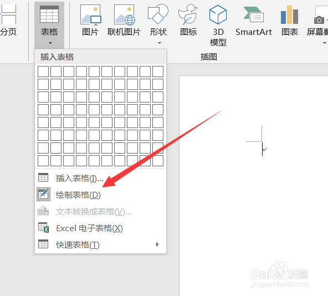
Task: Choose 插入表格(I)... menu item
Action: coord(100,178)
